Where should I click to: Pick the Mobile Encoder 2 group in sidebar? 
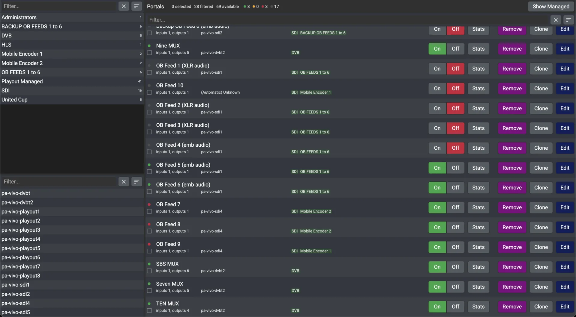click(x=72, y=63)
